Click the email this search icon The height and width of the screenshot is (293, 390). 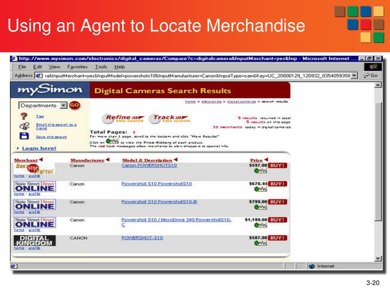pyautogui.click(x=24, y=126)
